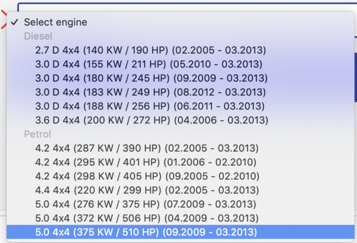Select 4.2 4x4 298 KW / 405 HP
Viewport: 357px width, 243px height.
click(181, 176)
